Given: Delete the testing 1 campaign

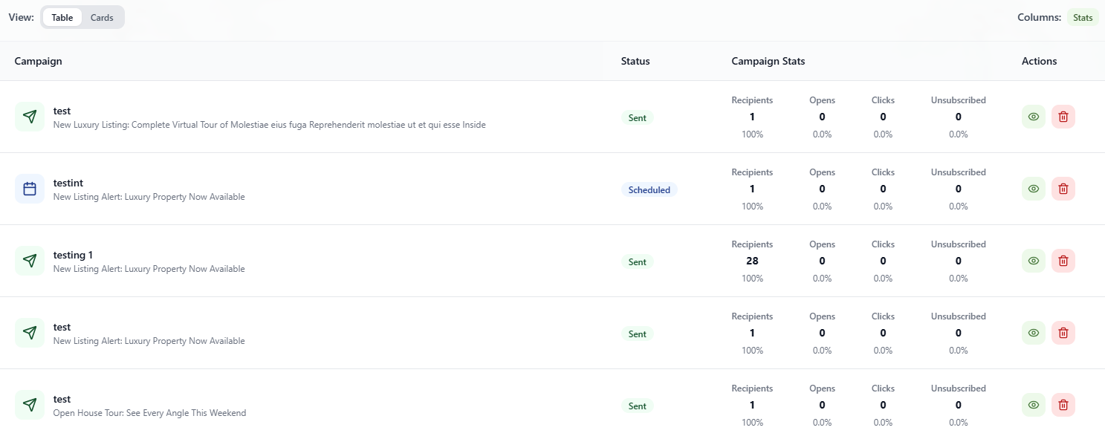Looking at the screenshot, I should 1063,261.
